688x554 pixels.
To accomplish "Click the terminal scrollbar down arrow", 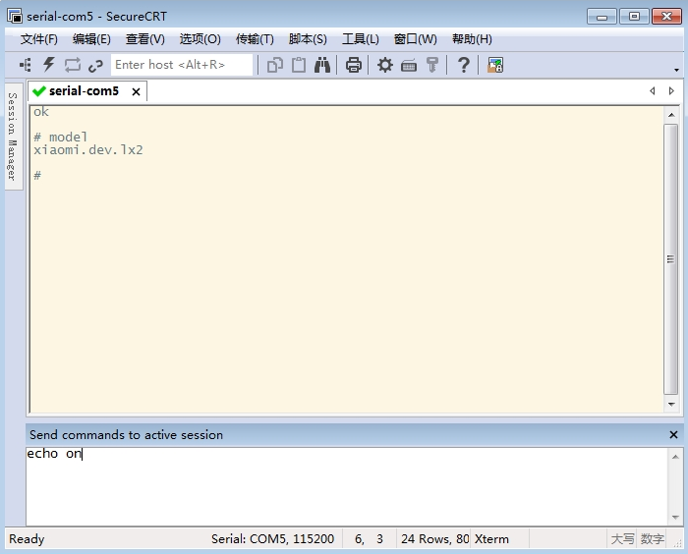I will 671,405.
